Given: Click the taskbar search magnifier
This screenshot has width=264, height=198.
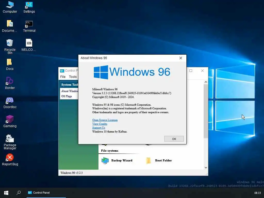Looking at the screenshot, I should (x=19, y=193).
